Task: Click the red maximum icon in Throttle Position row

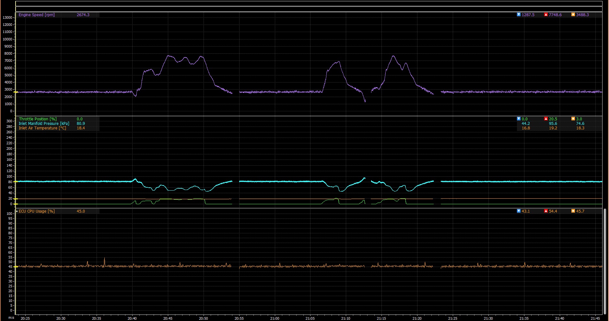Action: click(546, 119)
